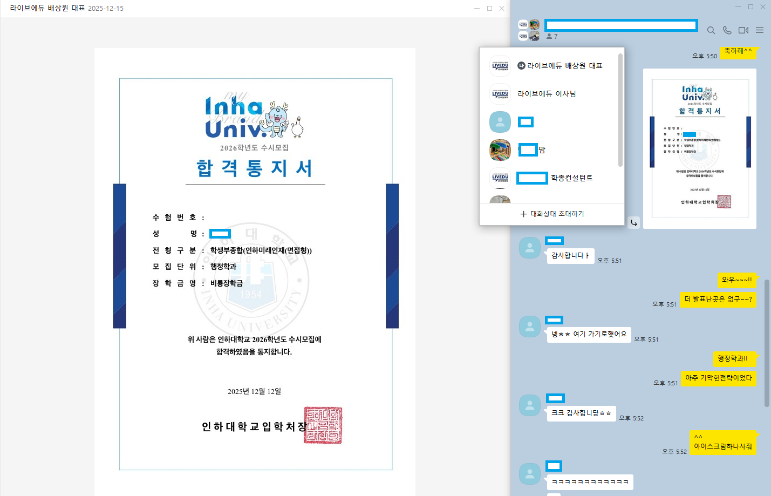Click sender avatar beside 'ㅋㅋㅋㅋ' message
The image size is (771, 496).
tap(530, 473)
